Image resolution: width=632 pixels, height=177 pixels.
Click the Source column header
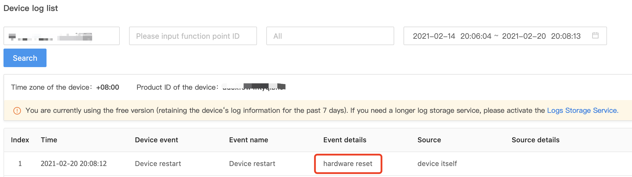tap(429, 140)
